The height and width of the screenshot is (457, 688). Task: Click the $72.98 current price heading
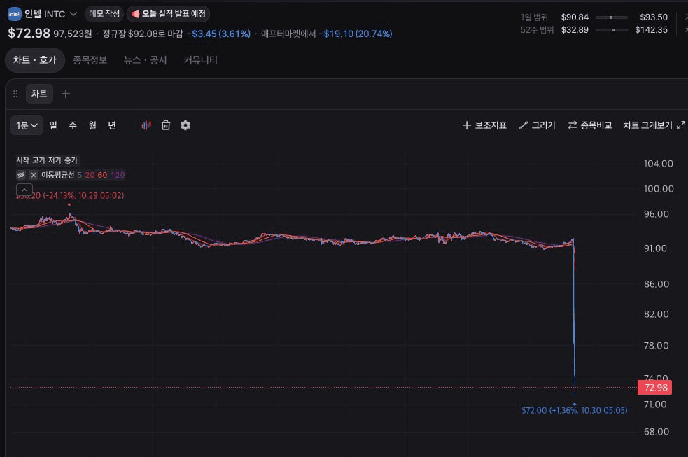pos(29,34)
